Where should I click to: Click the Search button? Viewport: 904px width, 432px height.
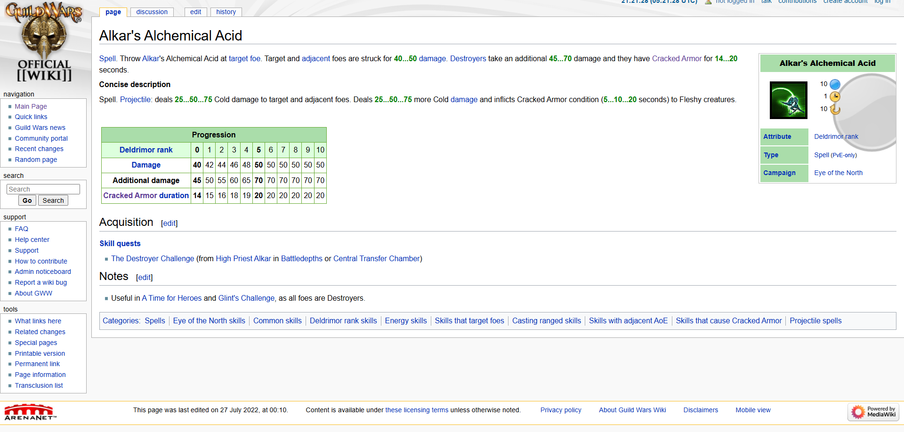(53, 200)
